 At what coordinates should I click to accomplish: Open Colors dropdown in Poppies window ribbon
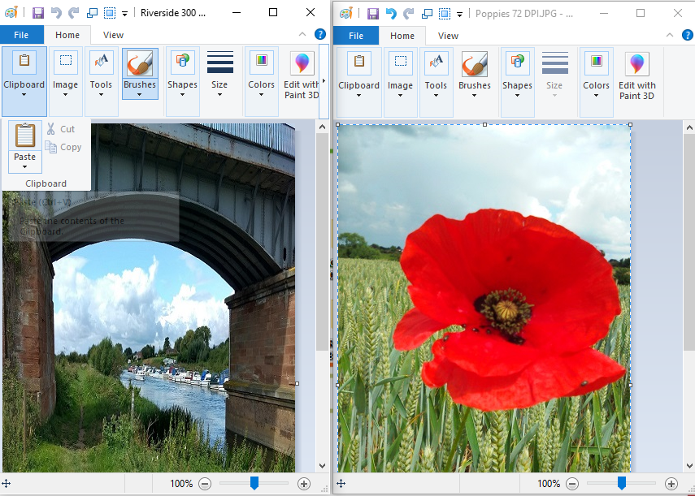pyautogui.click(x=596, y=95)
